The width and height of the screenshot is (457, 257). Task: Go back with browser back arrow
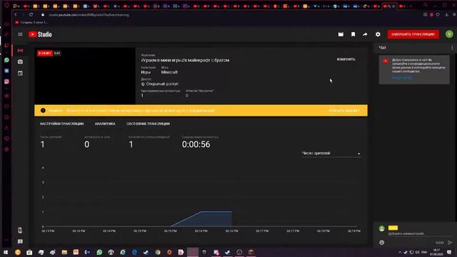pos(16,14)
